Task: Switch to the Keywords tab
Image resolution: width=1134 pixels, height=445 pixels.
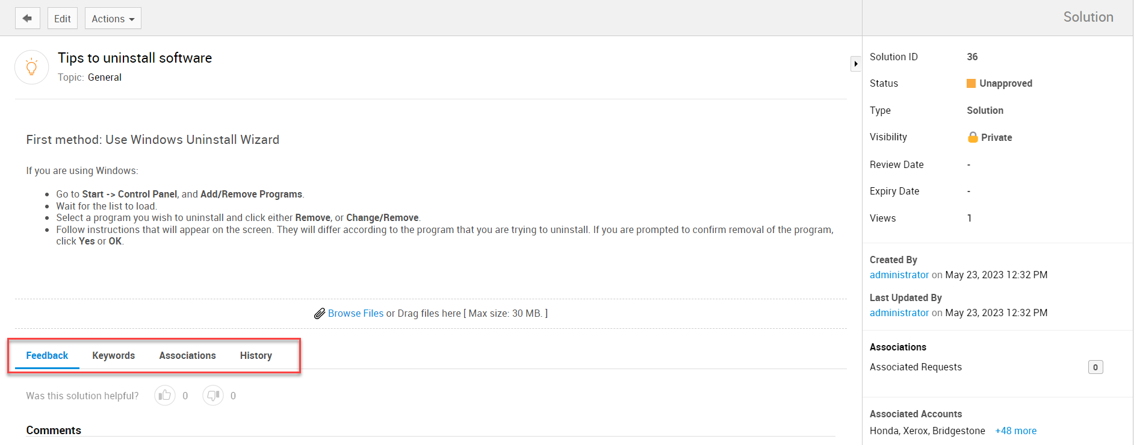Action: click(x=113, y=355)
